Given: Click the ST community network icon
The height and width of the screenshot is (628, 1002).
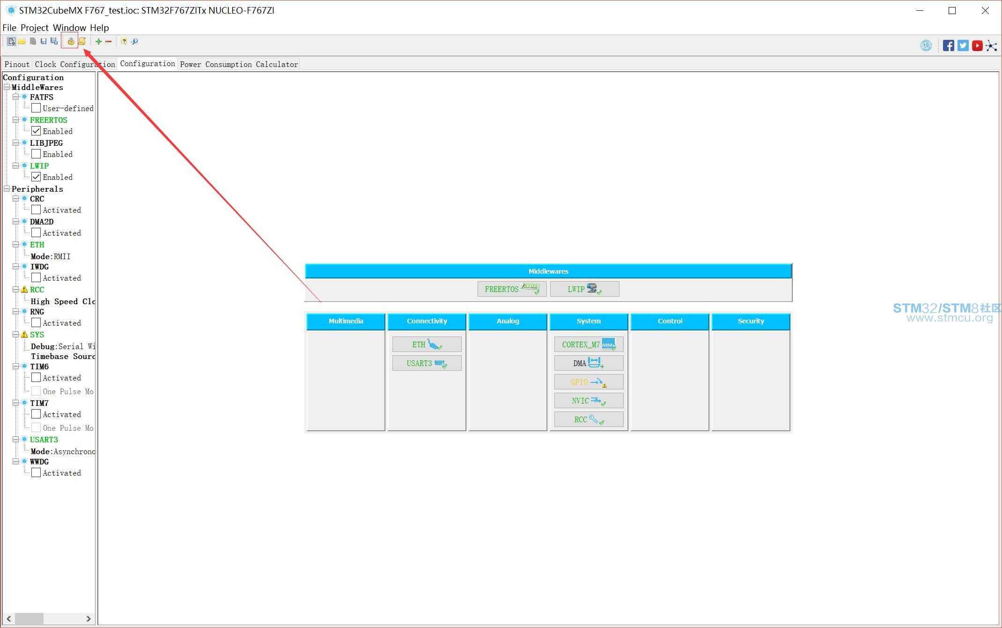Looking at the screenshot, I should (x=991, y=45).
